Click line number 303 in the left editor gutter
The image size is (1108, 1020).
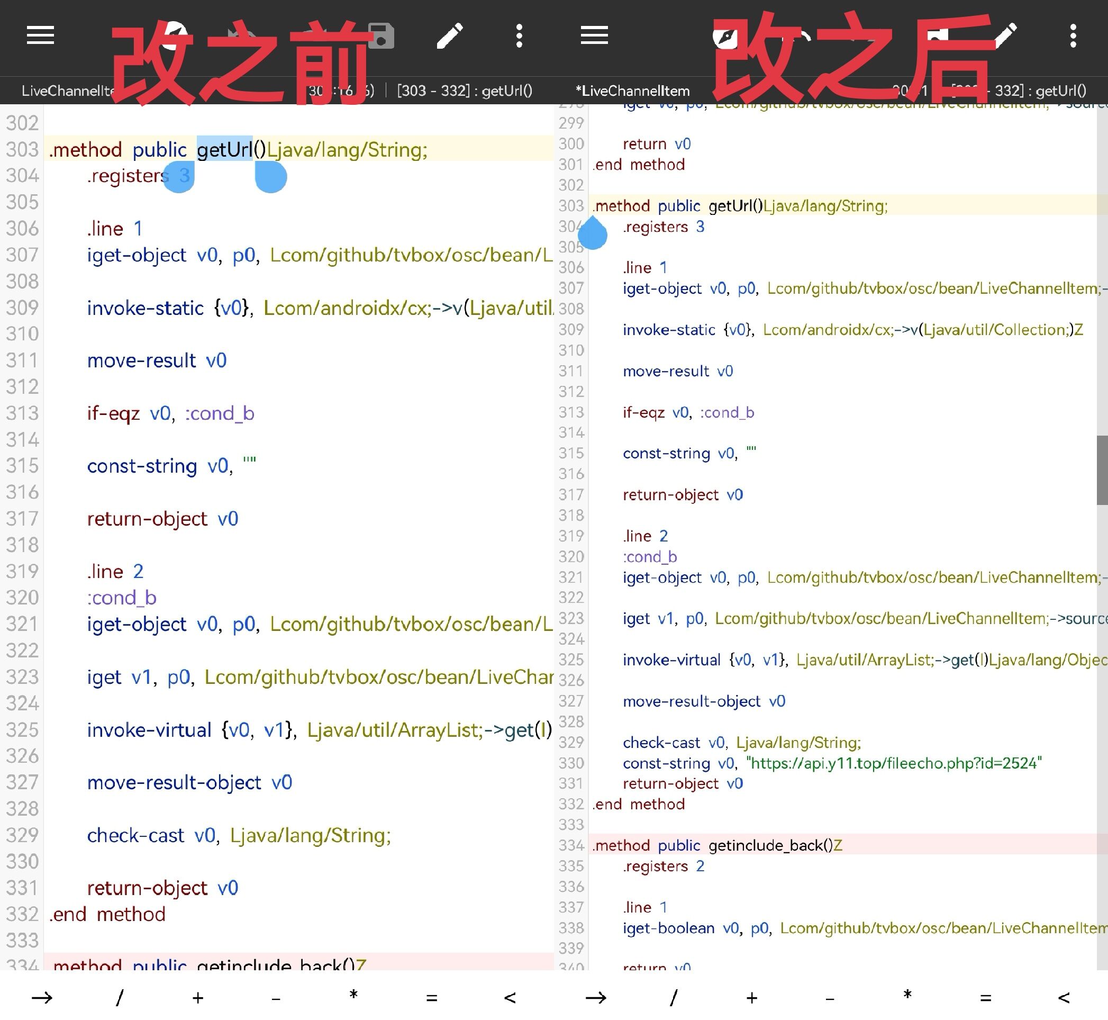pyautogui.click(x=22, y=150)
